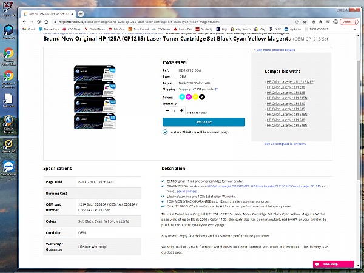This screenshot has width=364, height=273.
Task: Open the Edm Journal bookmark
Action: click(x=138, y=29)
